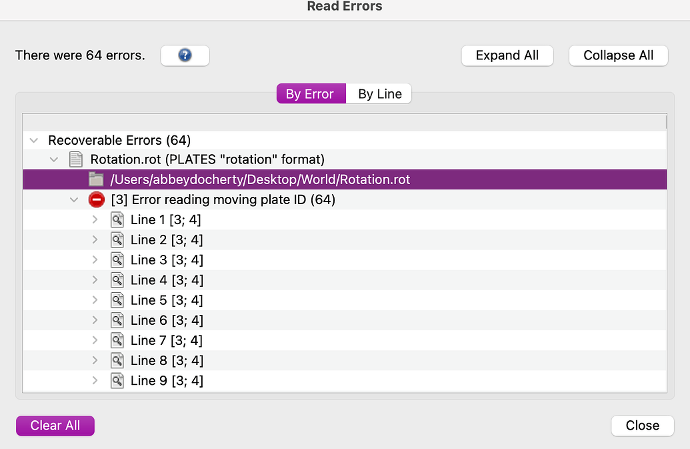
Task: Select the 'Line 1 [3; 4]' text
Action: (165, 219)
